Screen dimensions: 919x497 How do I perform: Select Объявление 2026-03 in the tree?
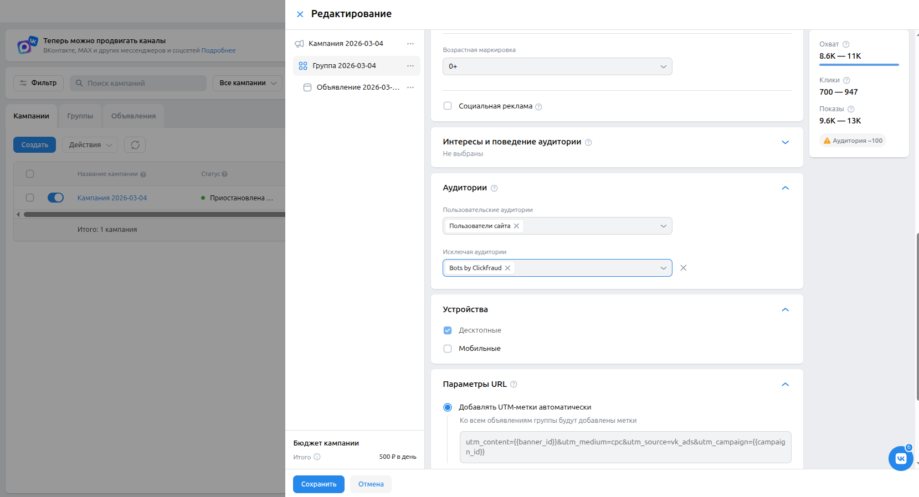(x=358, y=87)
